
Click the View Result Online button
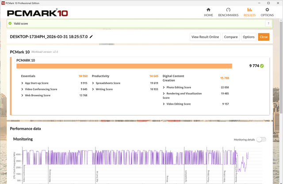click(x=205, y=37)
